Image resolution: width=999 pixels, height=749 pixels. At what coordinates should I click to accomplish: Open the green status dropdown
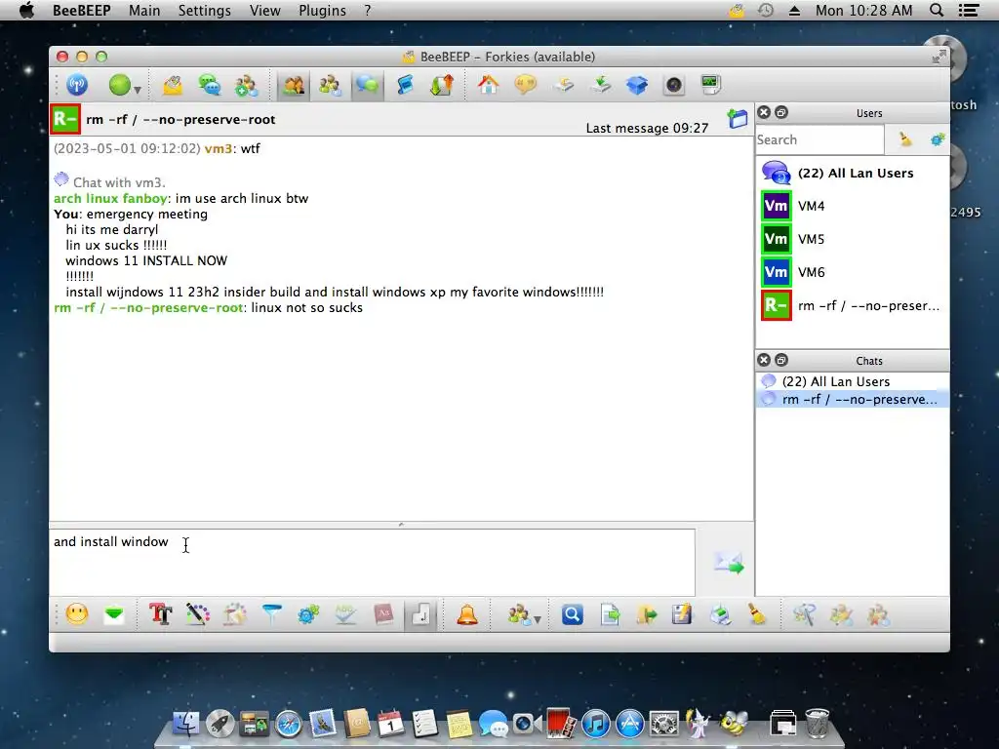[124, 86]
